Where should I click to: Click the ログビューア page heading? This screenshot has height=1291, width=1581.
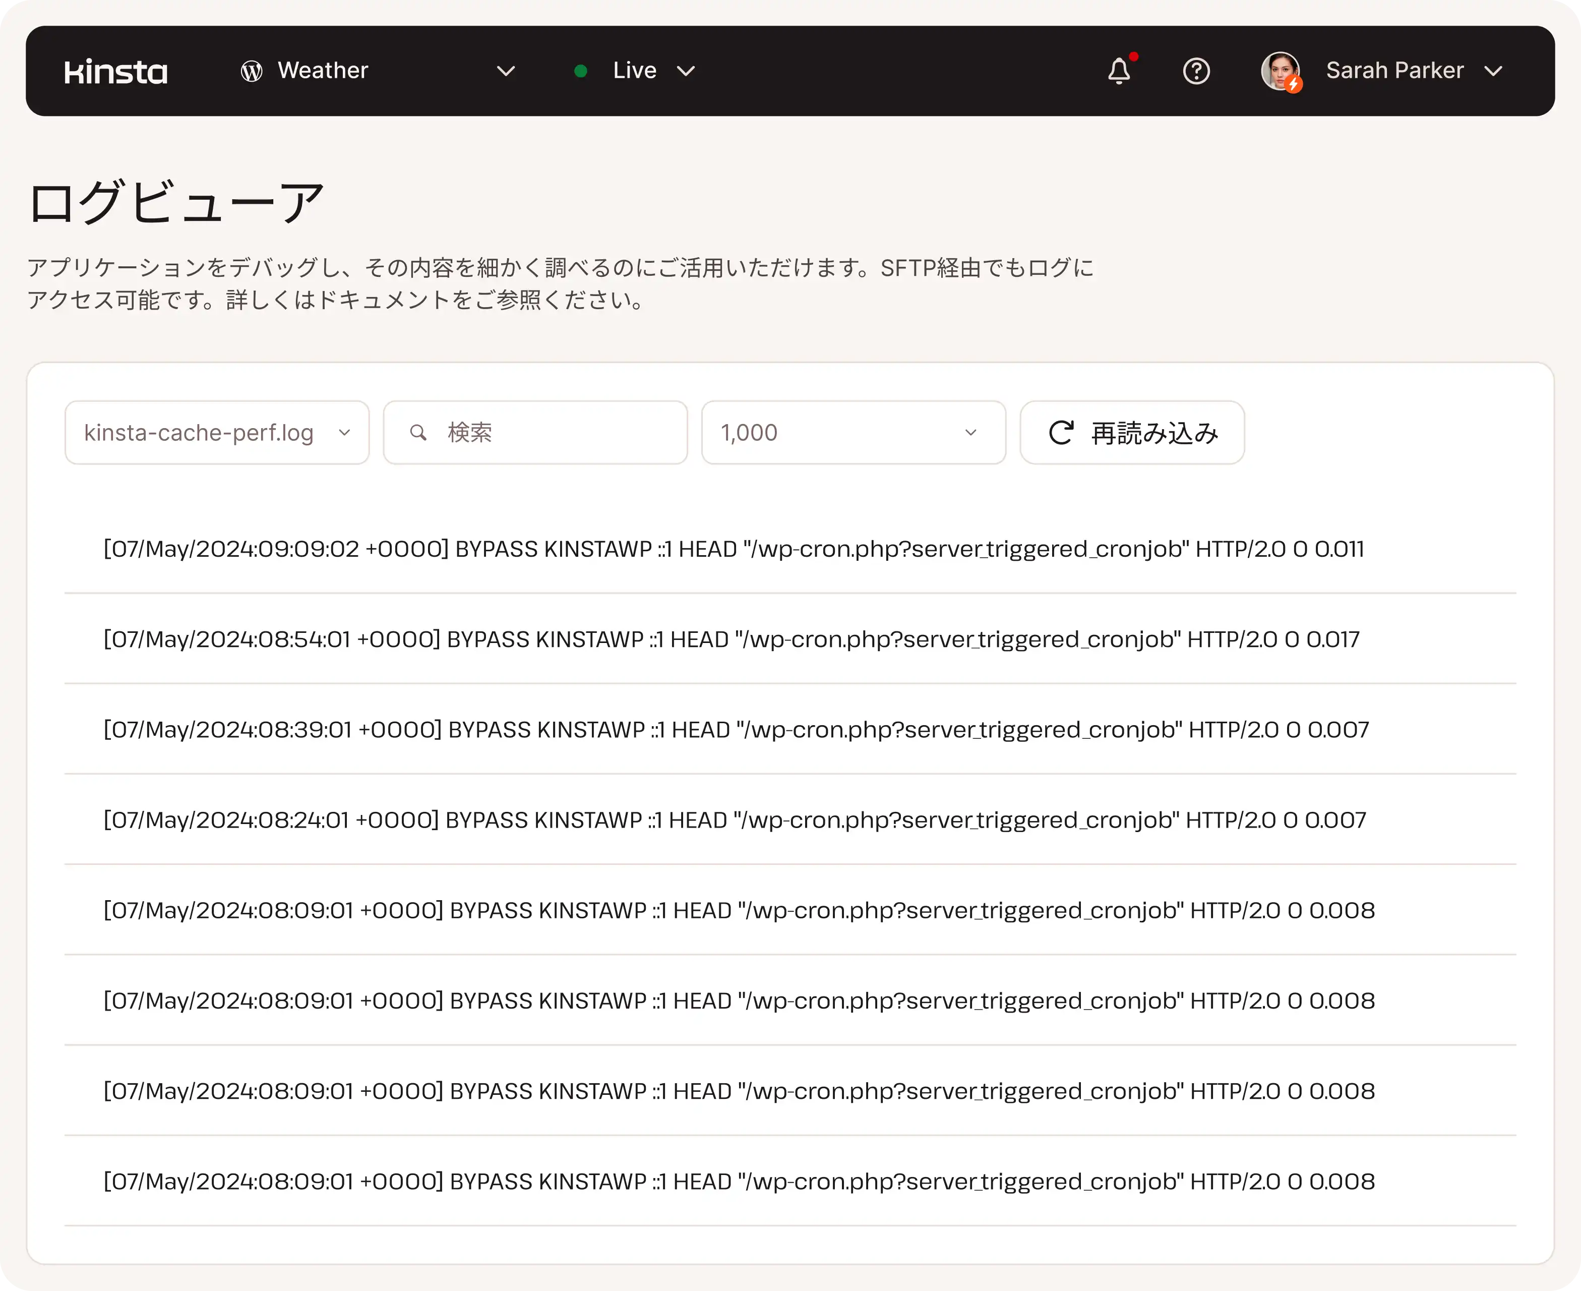[175, 202]
